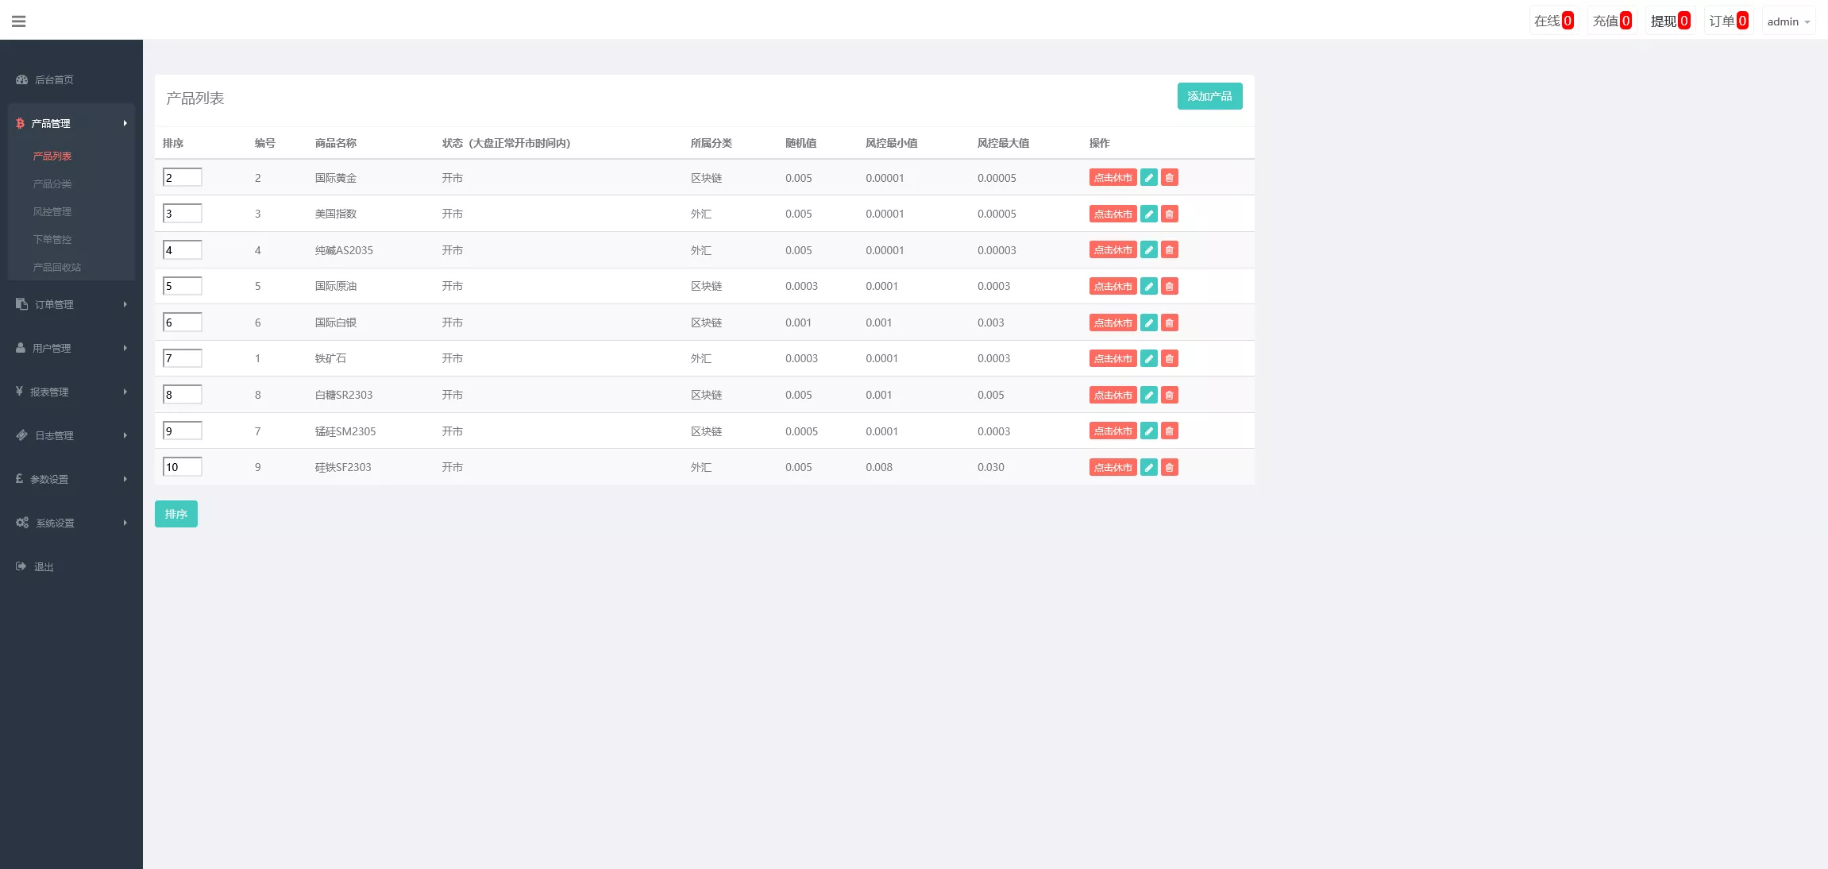Screen dimensions: 1828x869
Task: Open 产品分类 submenu item
Action: point(52,183)
